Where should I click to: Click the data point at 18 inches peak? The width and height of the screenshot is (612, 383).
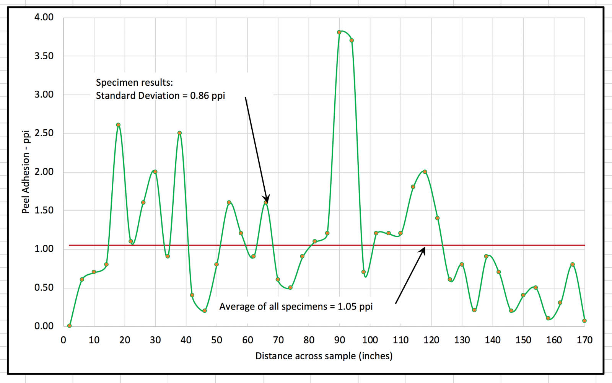[x=118, y=125]
